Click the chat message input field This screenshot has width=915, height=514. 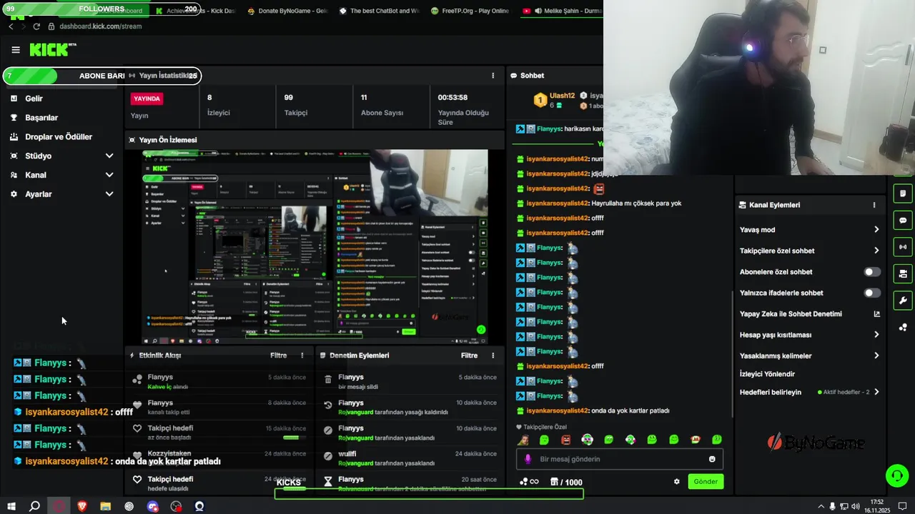tap(620, 459)
